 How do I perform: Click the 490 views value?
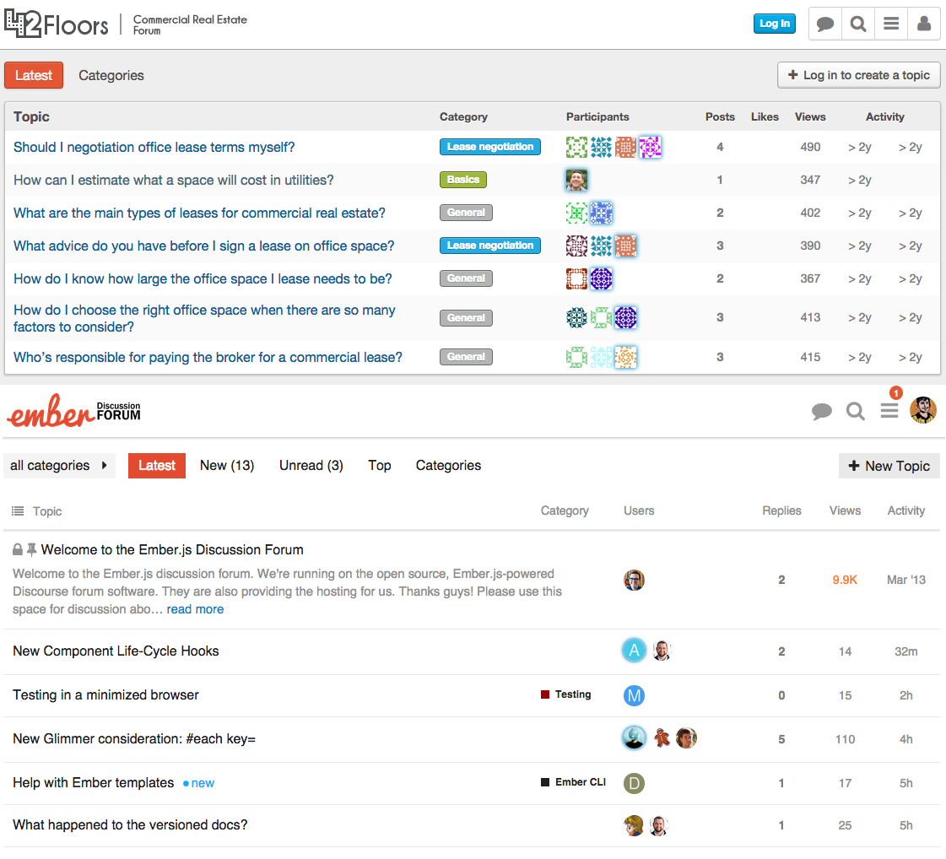(x=809, y=147)
